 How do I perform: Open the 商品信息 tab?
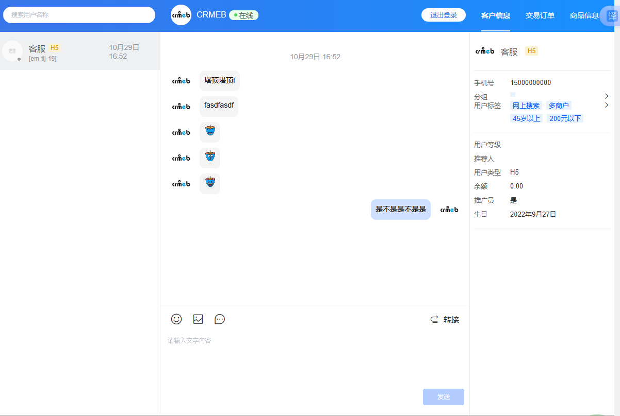(x=584, y=16)
